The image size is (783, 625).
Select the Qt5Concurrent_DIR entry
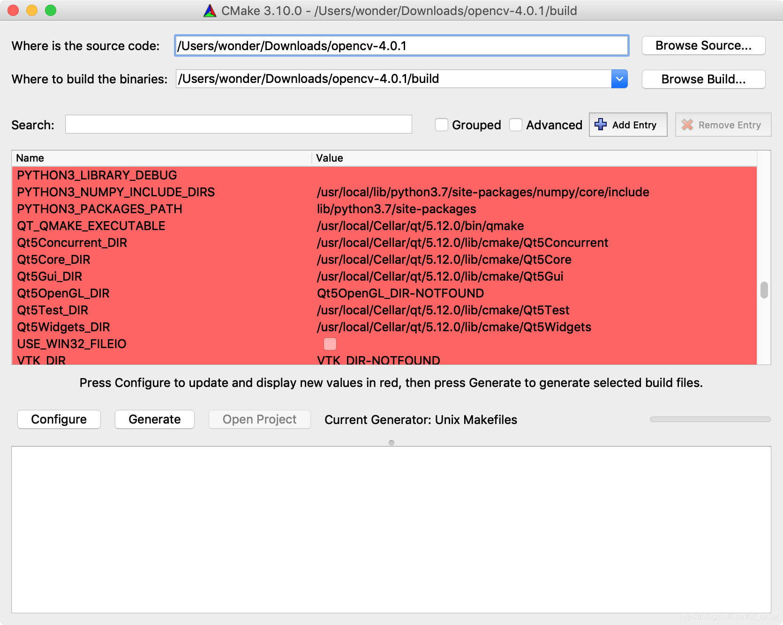(x=72, y=243)
